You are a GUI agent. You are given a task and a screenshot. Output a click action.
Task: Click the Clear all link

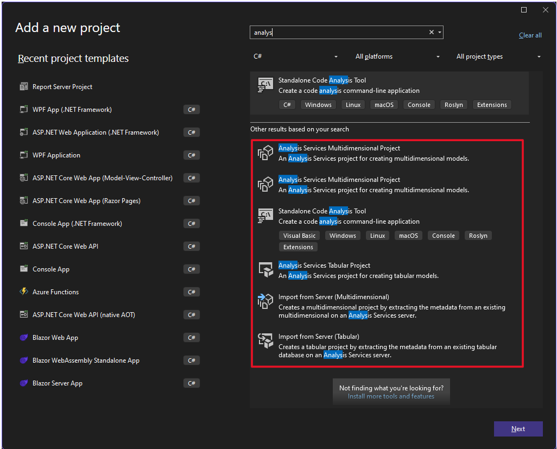(x=530, y=35)
